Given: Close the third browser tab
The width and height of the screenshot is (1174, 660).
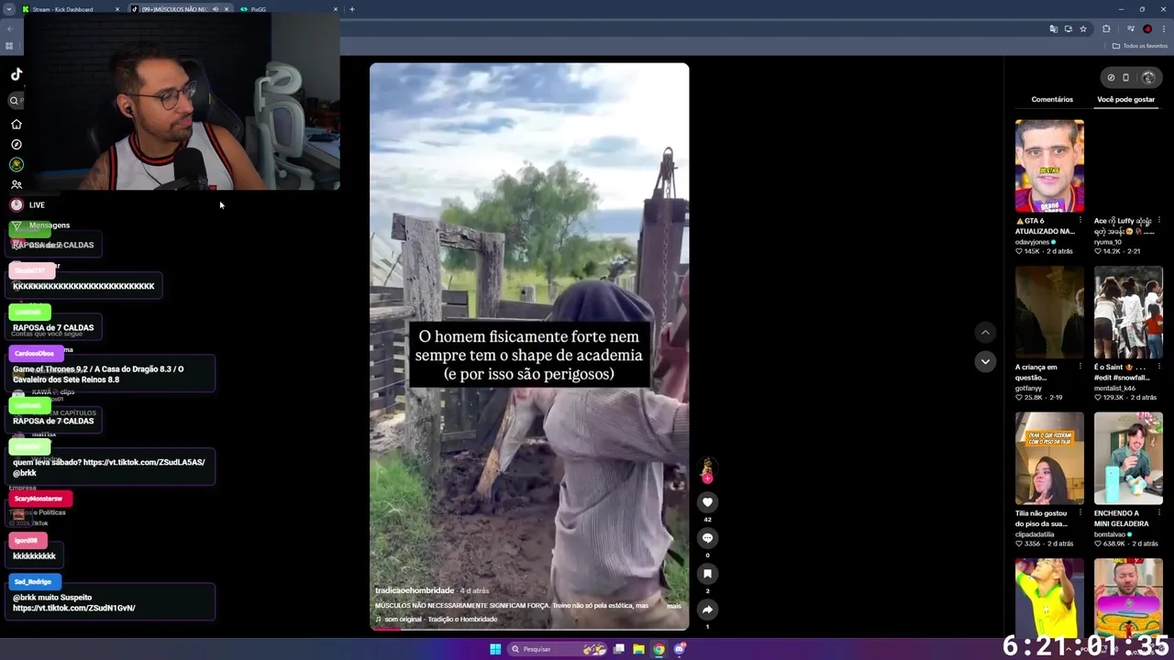Looking at the screenshot, I should point(336,9).
